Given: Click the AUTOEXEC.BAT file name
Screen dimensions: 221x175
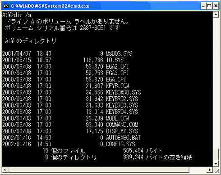Looking at the screenshot, I should tap(124, 138).
